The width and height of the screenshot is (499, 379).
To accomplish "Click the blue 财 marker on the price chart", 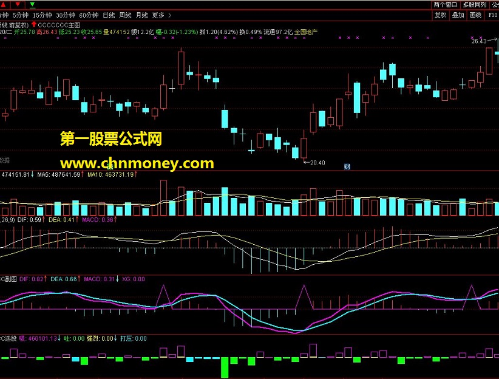I will click(x=347, y=166).
